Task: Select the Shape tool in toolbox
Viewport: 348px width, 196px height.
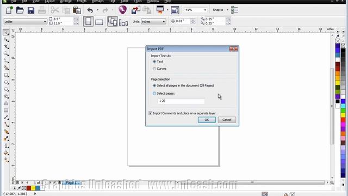Action: pos(6,40)
